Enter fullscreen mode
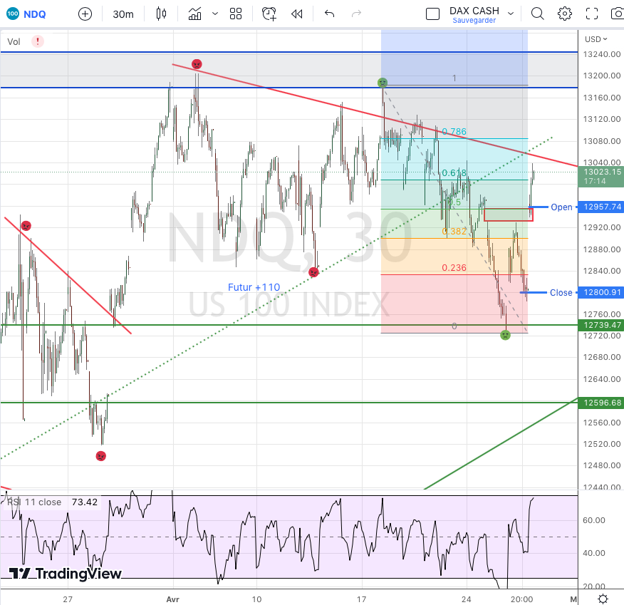 [592, 14]
